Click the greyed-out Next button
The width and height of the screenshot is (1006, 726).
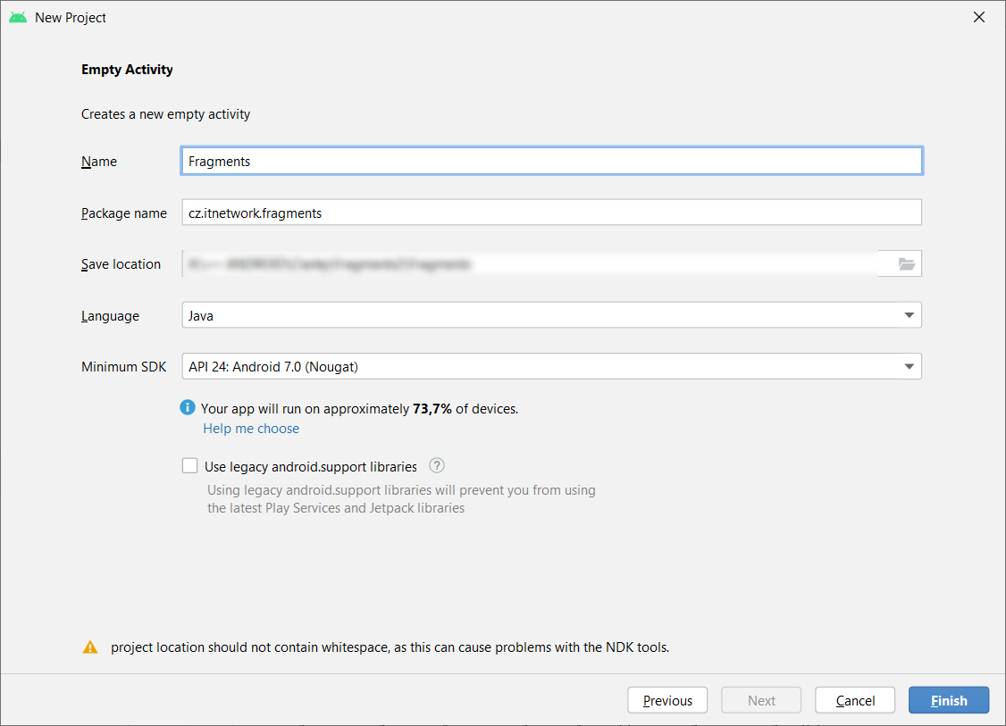[761, 701]
